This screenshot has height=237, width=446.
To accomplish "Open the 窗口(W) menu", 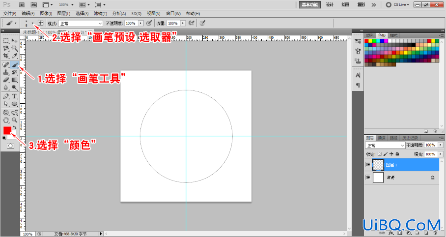I will tap(173, 14).
